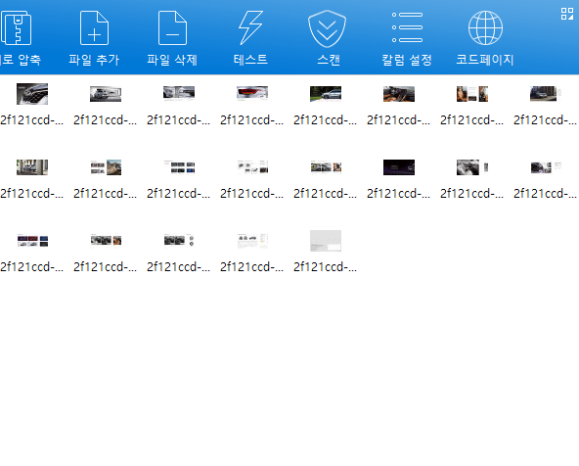Screen dimensions: 579x466
Task: Select the red taillight close-up thumbnail
Action: click(252, 94)
